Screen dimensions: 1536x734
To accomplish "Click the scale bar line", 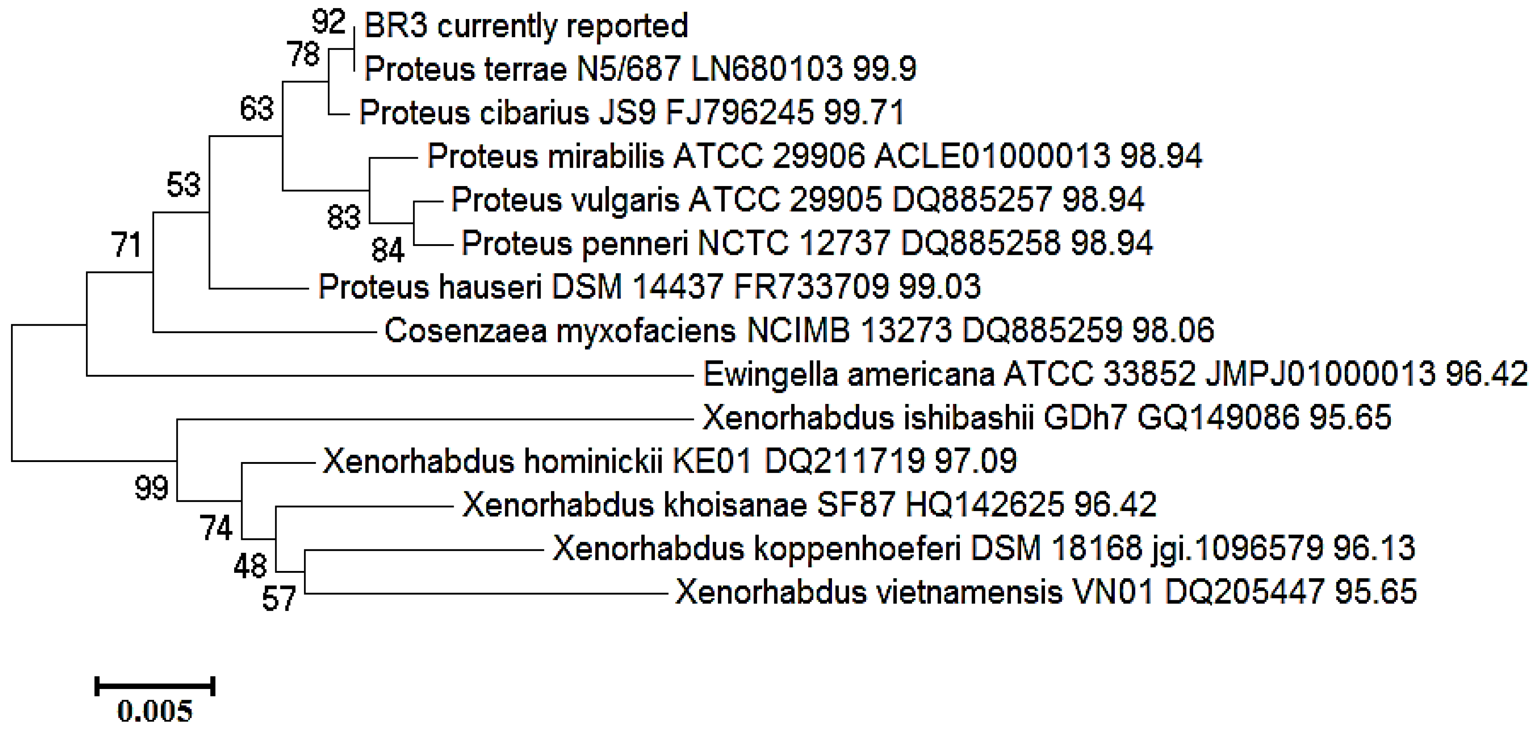I will (x=155, y=686).
